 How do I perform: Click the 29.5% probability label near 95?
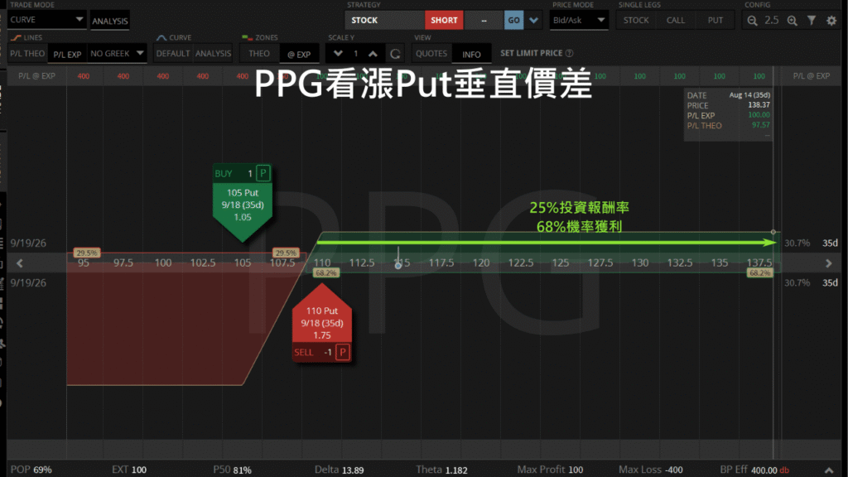pos(86,253)
